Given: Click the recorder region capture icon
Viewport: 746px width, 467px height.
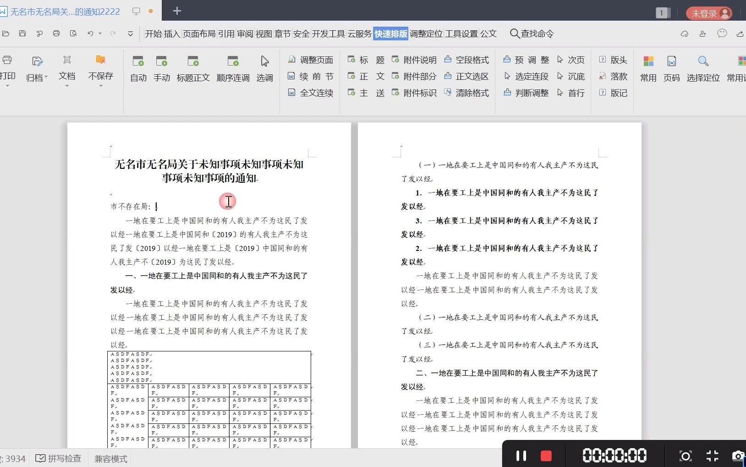Looking at the screenshot, I should [686, 456].
